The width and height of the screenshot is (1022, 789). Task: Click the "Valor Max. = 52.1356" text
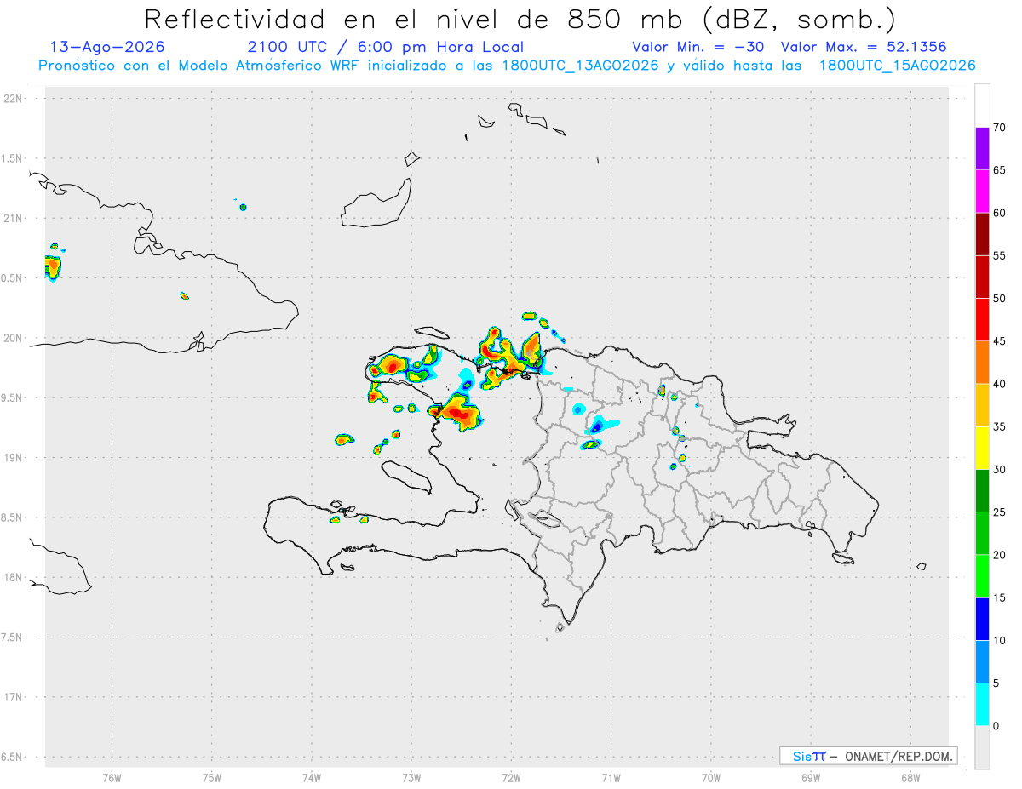[864, 47]
